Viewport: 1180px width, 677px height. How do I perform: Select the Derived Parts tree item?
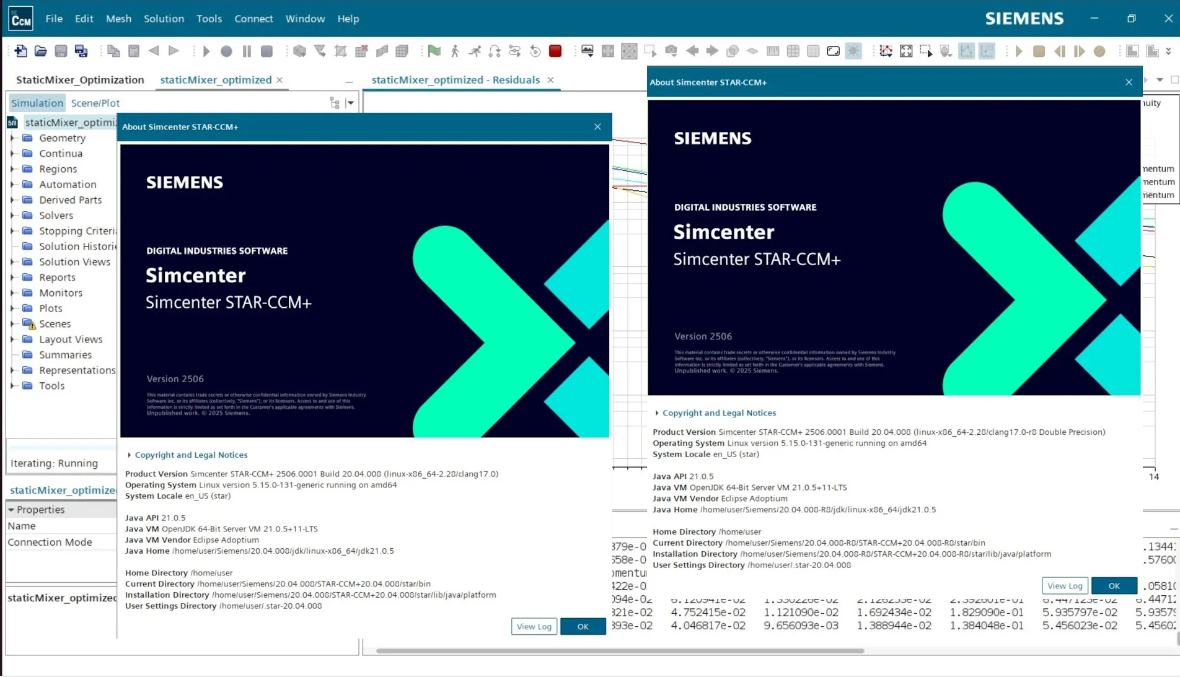click(x=70, y=199)
